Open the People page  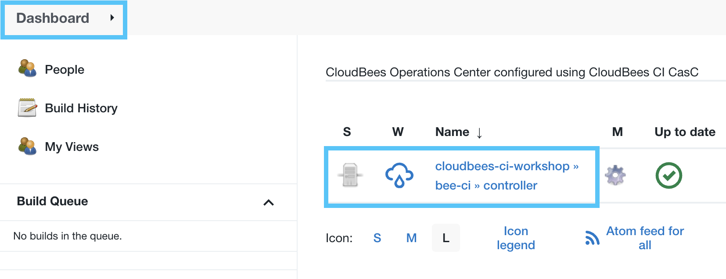coord(65,69)
